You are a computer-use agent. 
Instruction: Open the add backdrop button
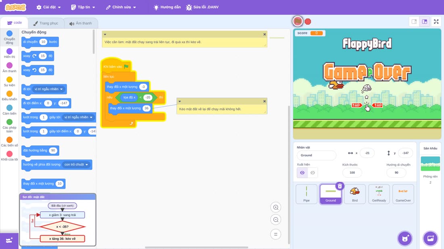tap(430, 238)
